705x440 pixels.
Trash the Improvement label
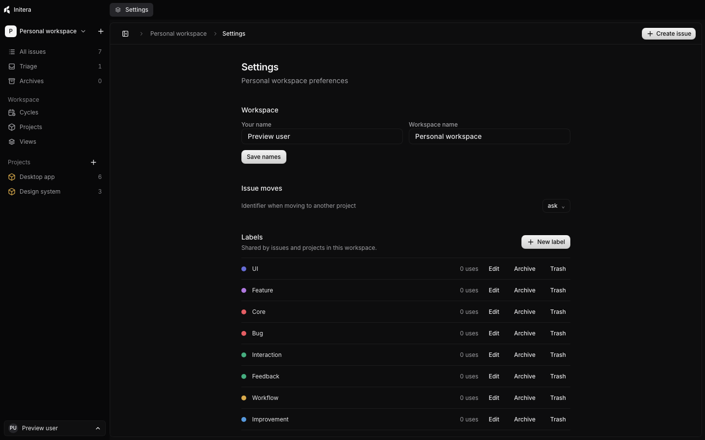(x=558, y=419)
